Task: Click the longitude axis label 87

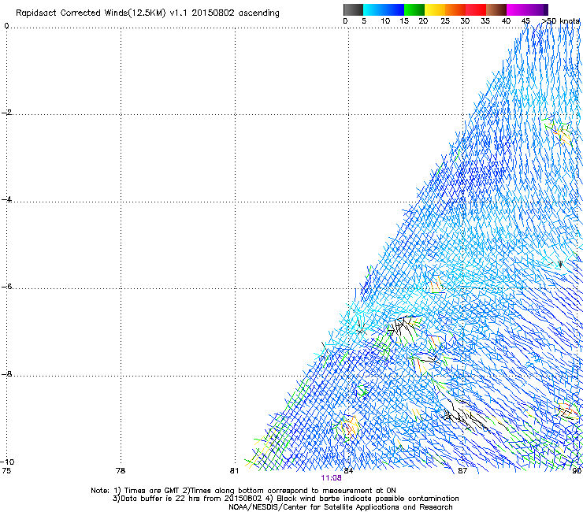Action: coord(462,470)
